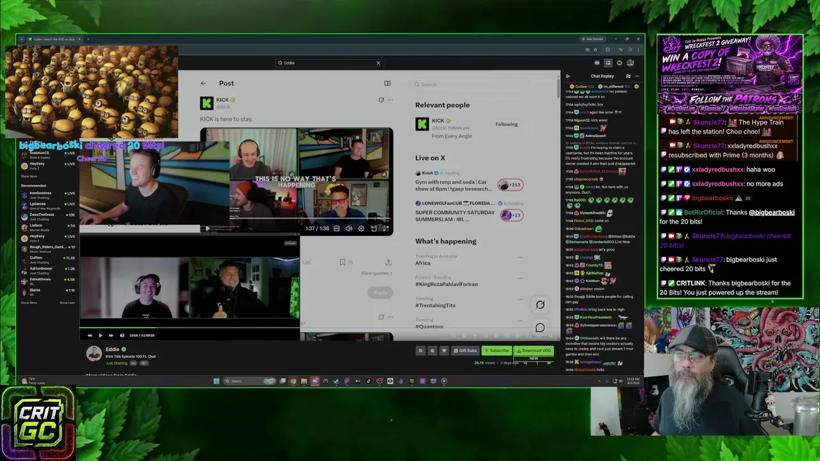
Task: Open Chat Replay more options menu
Action: [x=636, y=76]
